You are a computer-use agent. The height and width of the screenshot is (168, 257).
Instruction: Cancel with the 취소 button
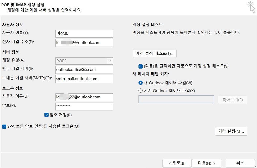[240, 163]
